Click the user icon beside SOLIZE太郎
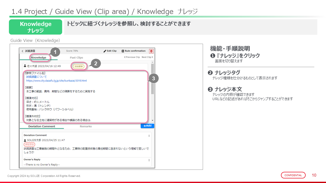Image resolution: width=326 pixels, height=183 pixels. point(25,140)
